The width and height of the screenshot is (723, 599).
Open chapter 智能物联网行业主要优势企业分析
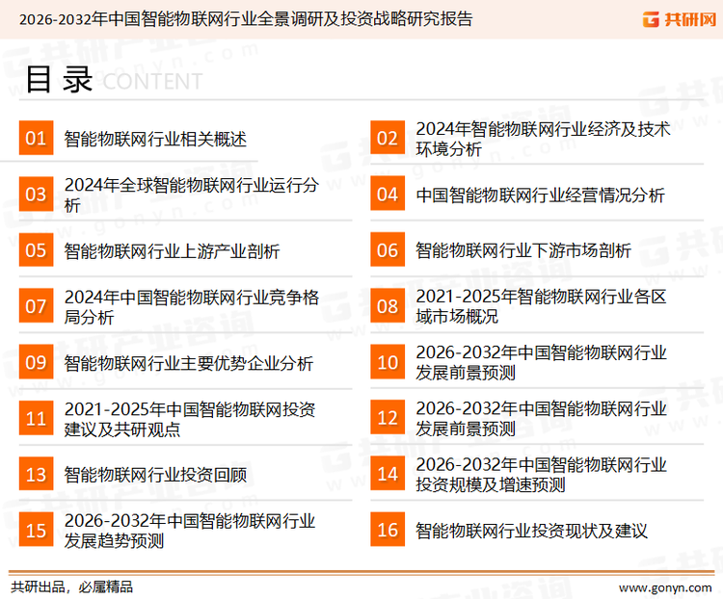pyautogui.click(x=189, y=363)
